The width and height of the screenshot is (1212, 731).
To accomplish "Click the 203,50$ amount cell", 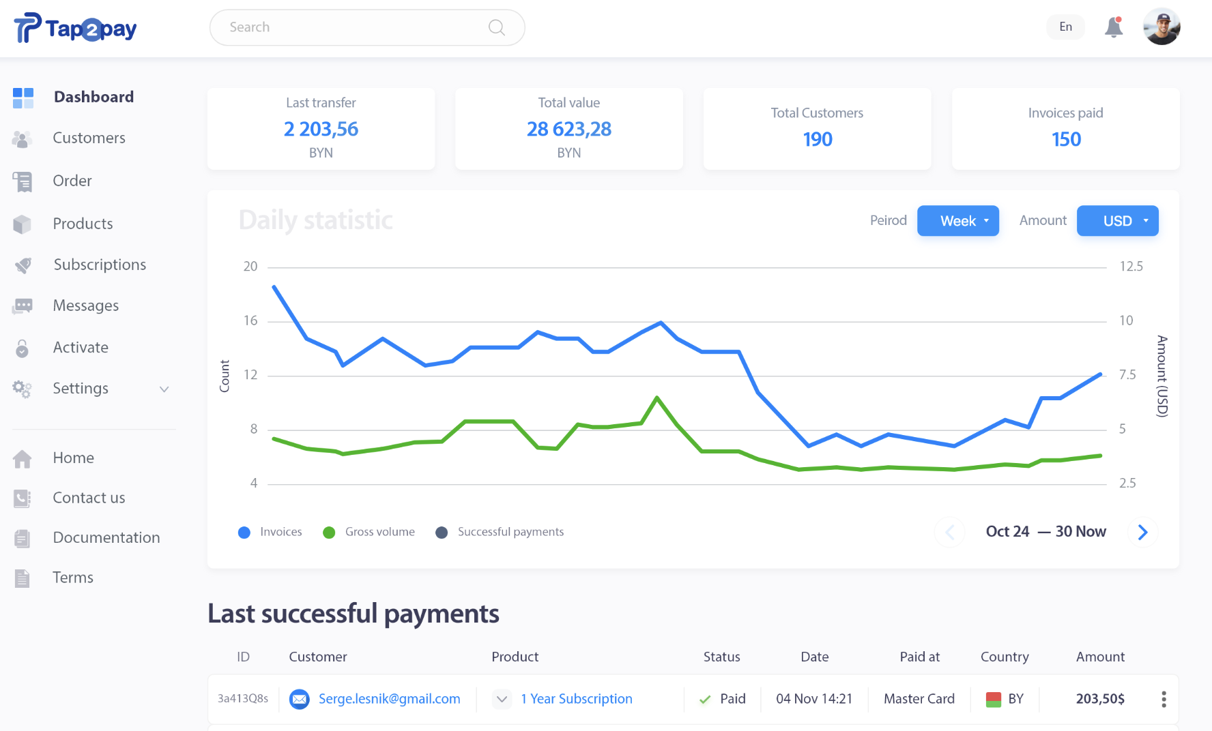I will [x=1100, y=699].
